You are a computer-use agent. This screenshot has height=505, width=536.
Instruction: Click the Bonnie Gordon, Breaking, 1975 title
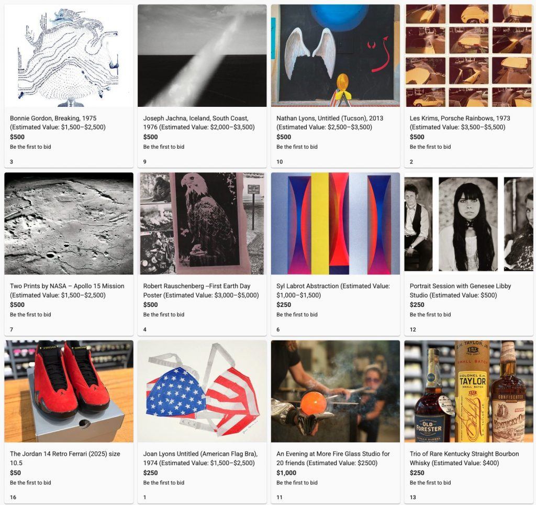tap(53, 118)
